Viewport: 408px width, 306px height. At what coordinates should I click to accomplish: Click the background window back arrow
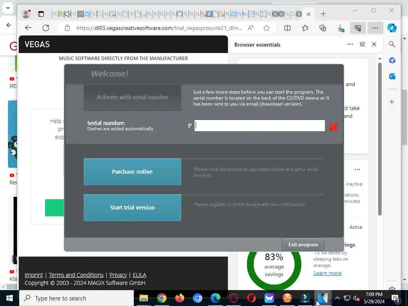(9, 25)
